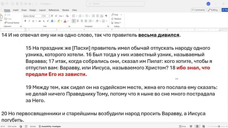Open the Select dropdown in Editing
The image size is (228, 128).
point(116,23)
